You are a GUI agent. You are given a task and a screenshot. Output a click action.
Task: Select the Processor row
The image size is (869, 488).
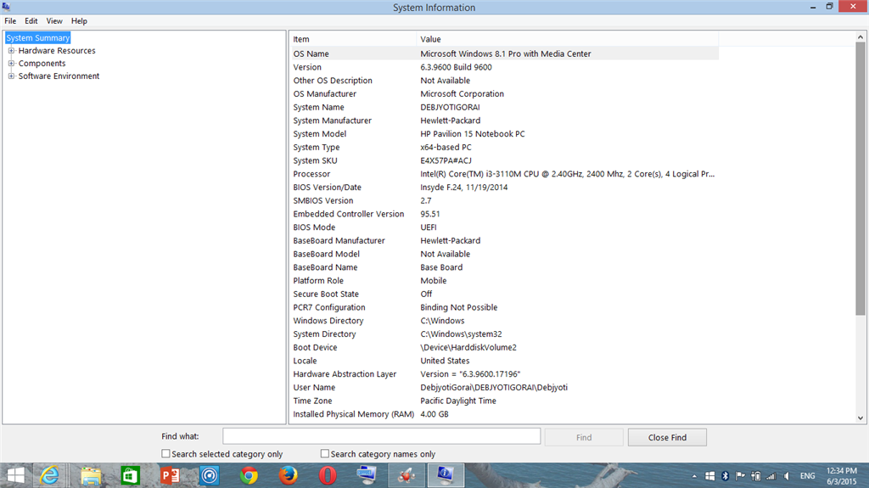click(x=504, y=174)
